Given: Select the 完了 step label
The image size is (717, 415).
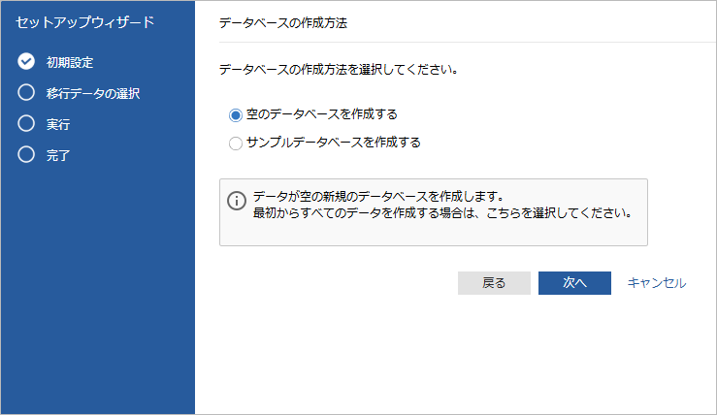Looking at the screenshot, I should tap(58, 154).
